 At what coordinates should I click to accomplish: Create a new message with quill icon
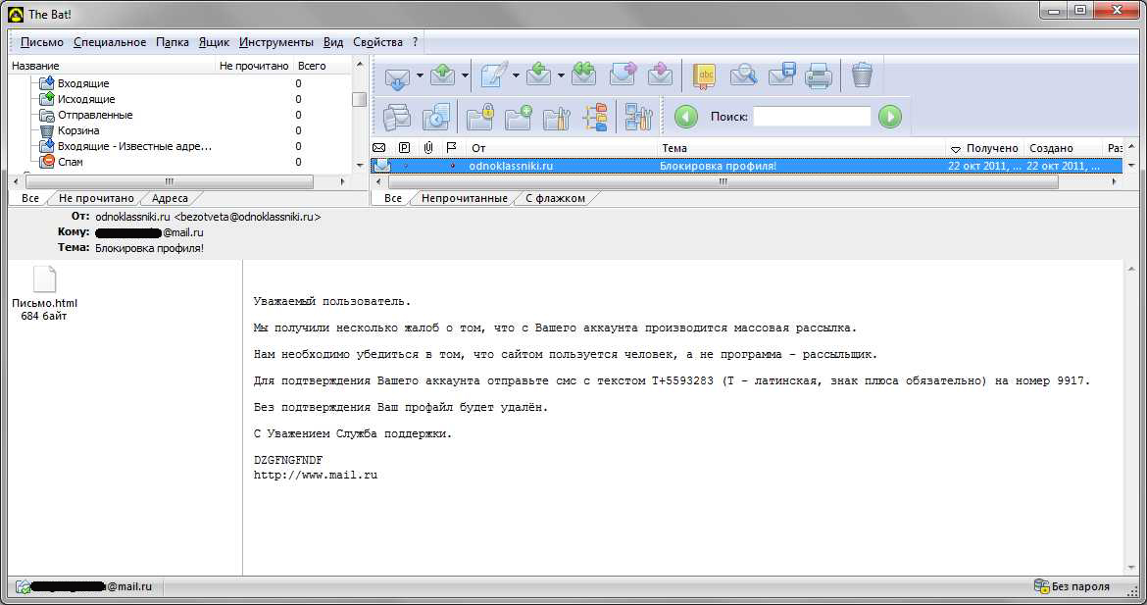point(494,75)
